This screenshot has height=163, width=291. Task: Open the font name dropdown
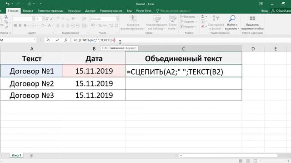33,19
